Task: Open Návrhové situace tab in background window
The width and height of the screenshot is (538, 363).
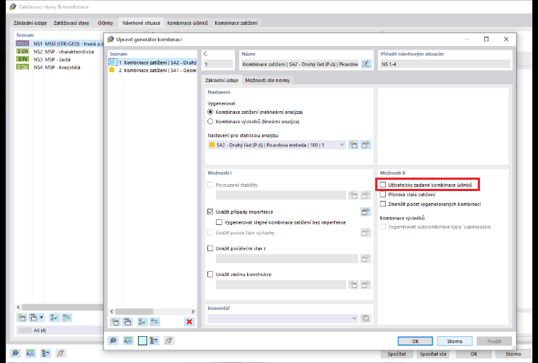Action: tap(141, 23)
